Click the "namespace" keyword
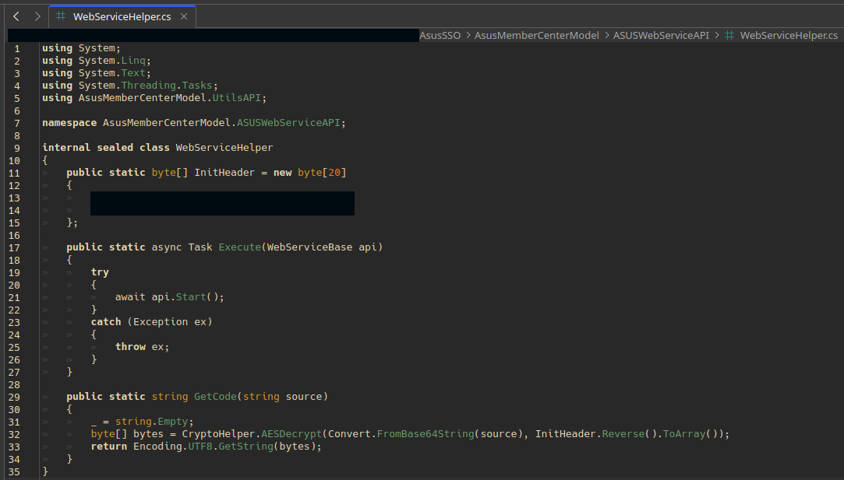Viewport: 844px width, 480px height. pyautogui.click(x=69, y=123)
